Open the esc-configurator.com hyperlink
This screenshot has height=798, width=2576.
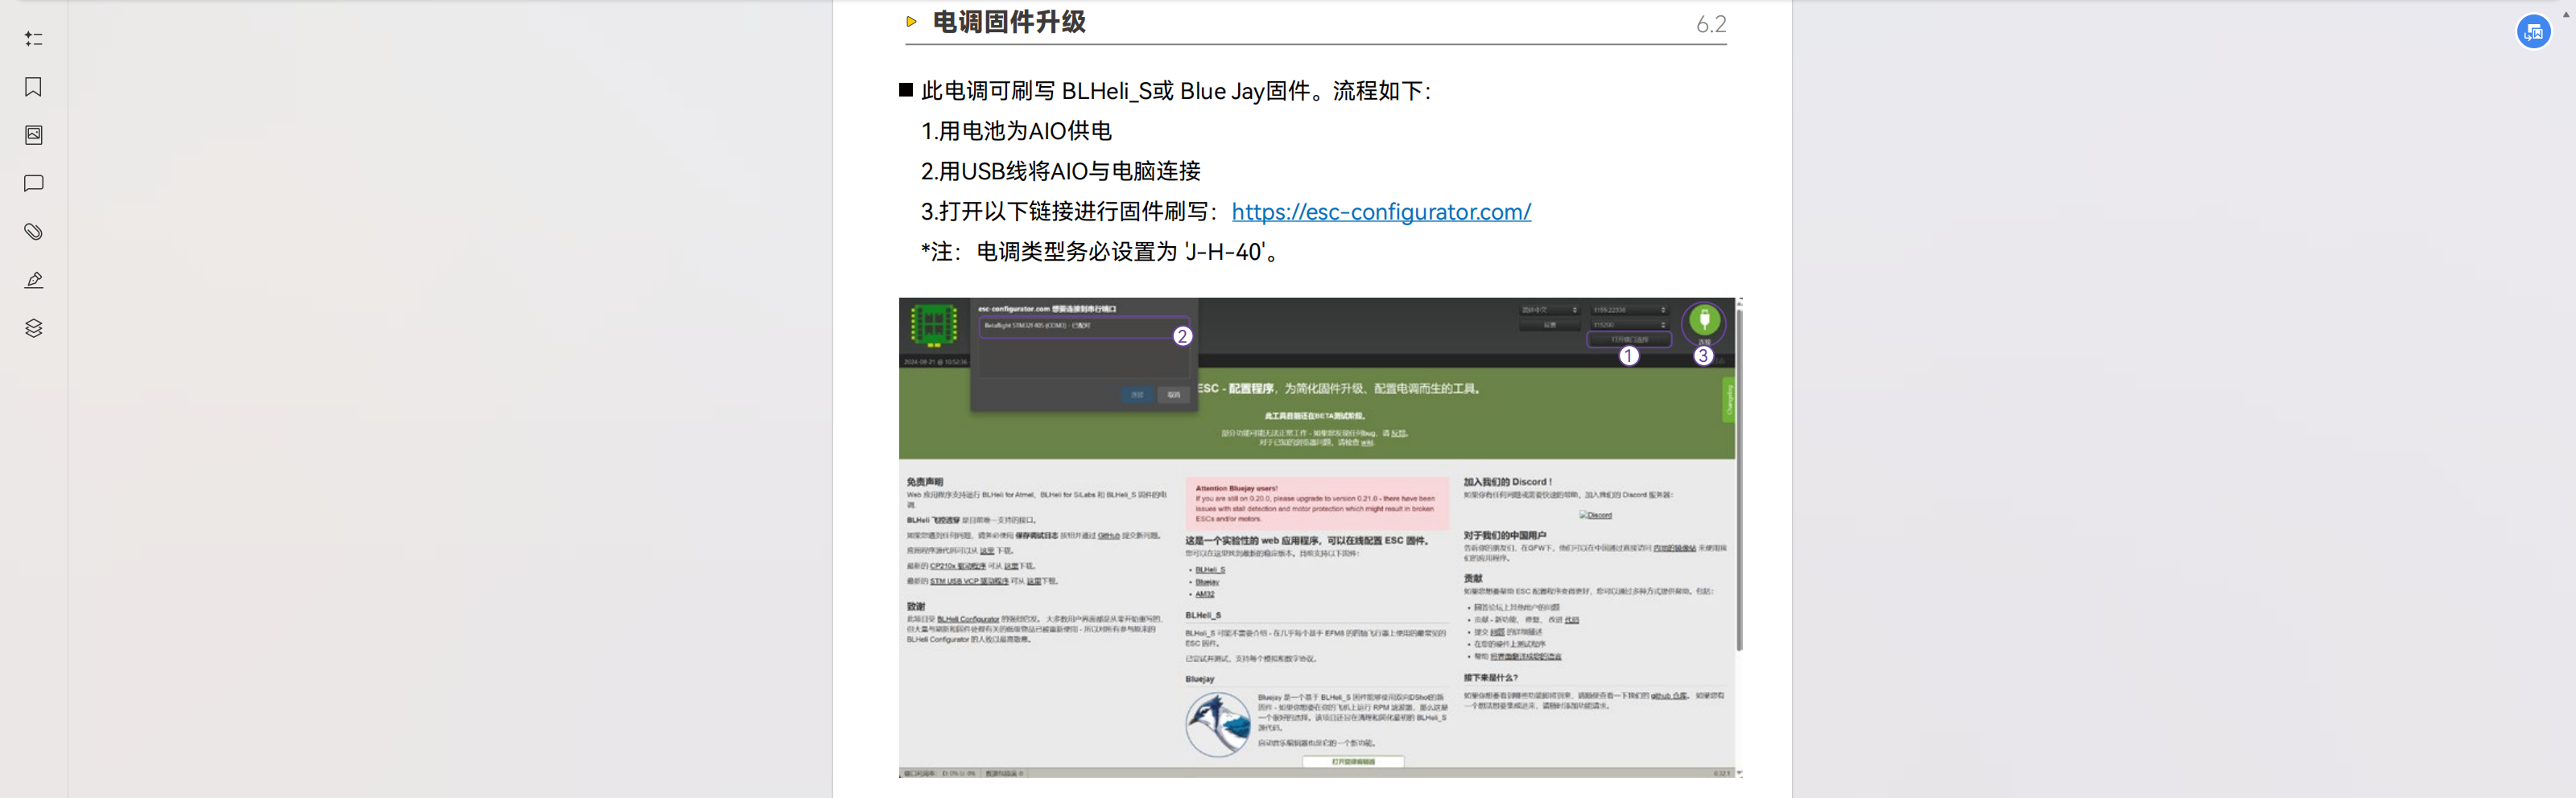coord(1380,212)
